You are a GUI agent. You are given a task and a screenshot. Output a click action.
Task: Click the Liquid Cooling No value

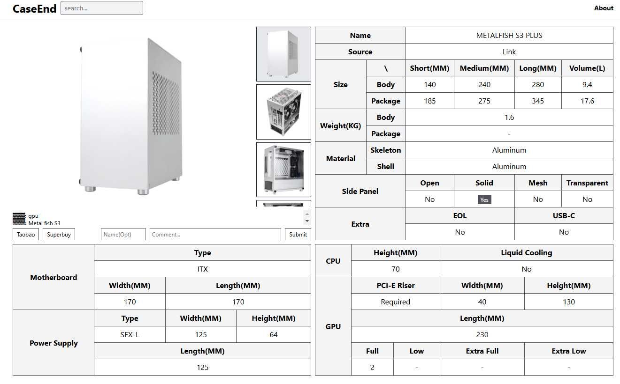(527, 269)
